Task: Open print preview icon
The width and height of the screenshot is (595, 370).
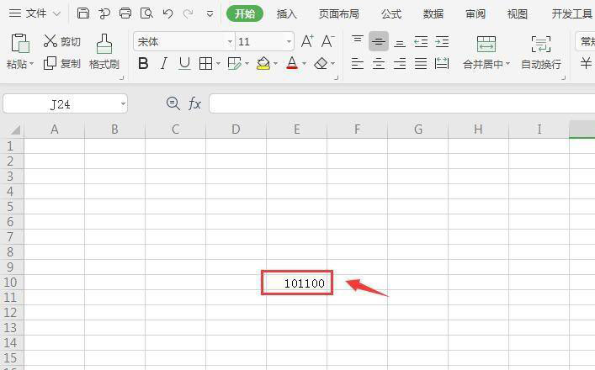Action: click(x=146, y=13)
